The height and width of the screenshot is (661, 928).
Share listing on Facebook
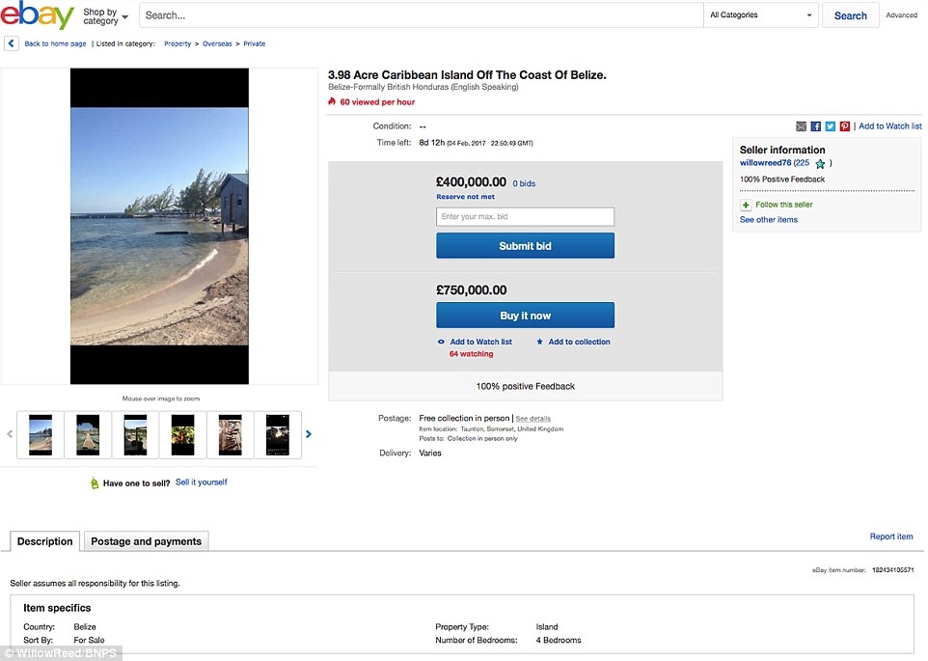[815, 126]
